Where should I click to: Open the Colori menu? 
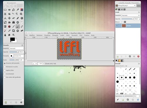(x=68, y=35)
